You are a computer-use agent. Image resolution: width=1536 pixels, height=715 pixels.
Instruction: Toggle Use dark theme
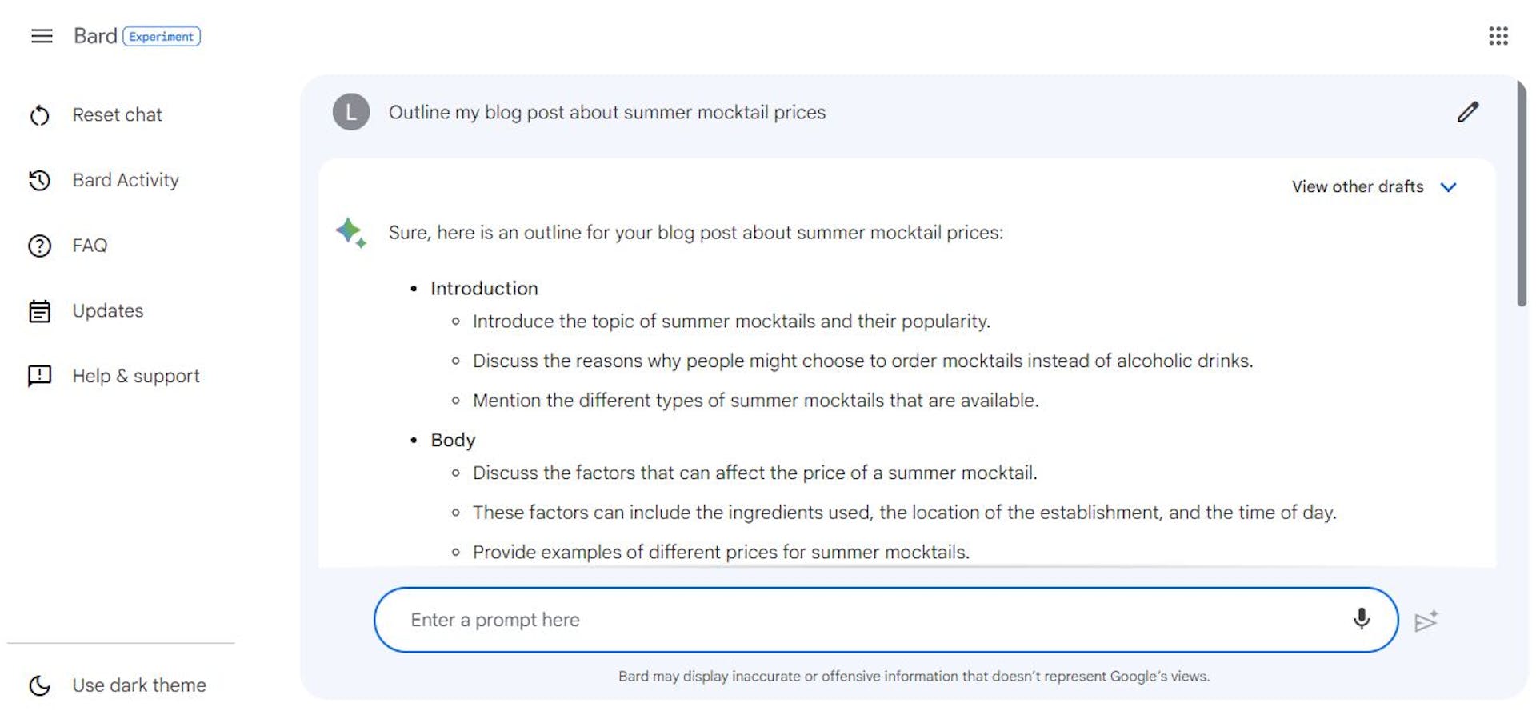(138, 685)
